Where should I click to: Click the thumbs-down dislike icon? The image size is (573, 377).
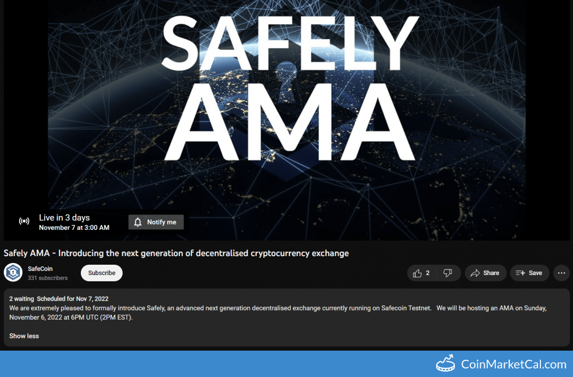coord(448,273)
